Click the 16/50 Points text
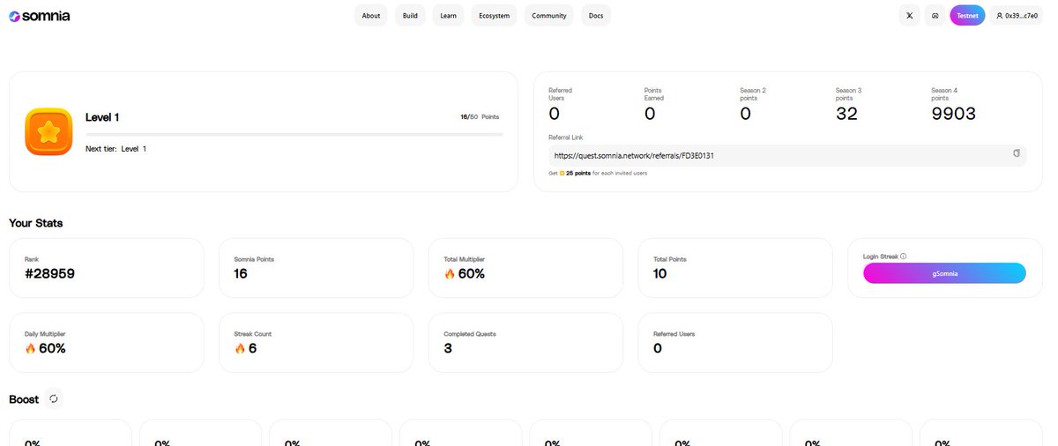1058x446 pixels. point(481,116)
